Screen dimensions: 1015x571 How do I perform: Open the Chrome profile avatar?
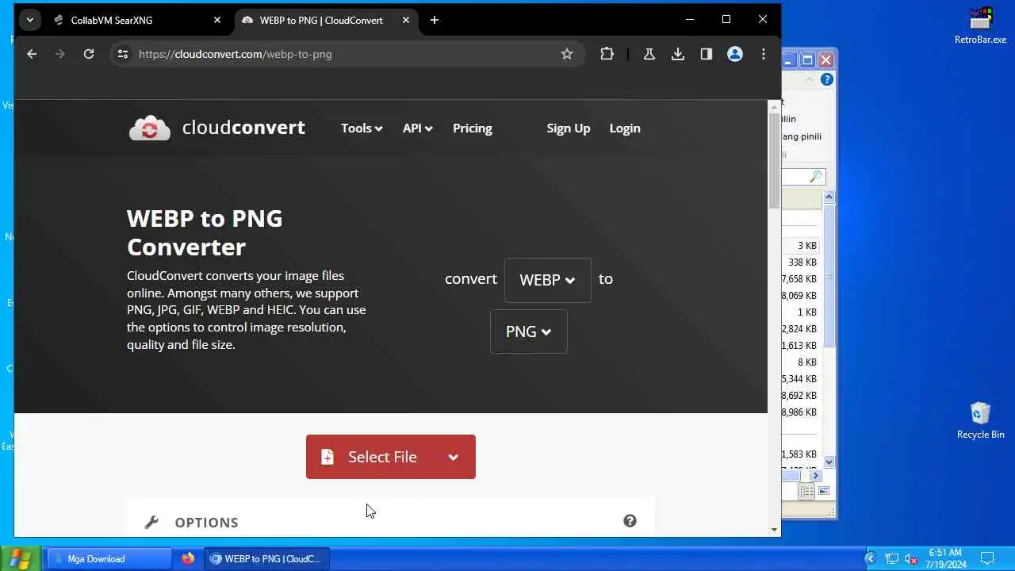735,54
